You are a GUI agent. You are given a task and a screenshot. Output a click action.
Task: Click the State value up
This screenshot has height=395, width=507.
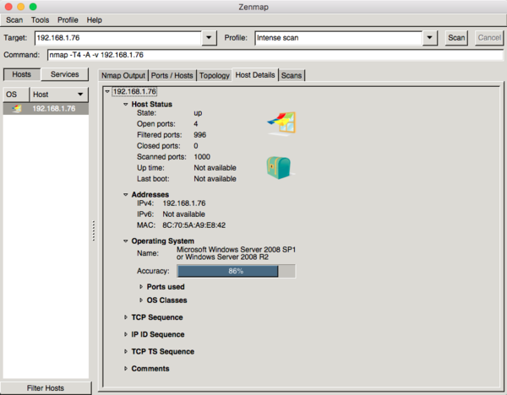pyautogui.click(x=198, y=113)
